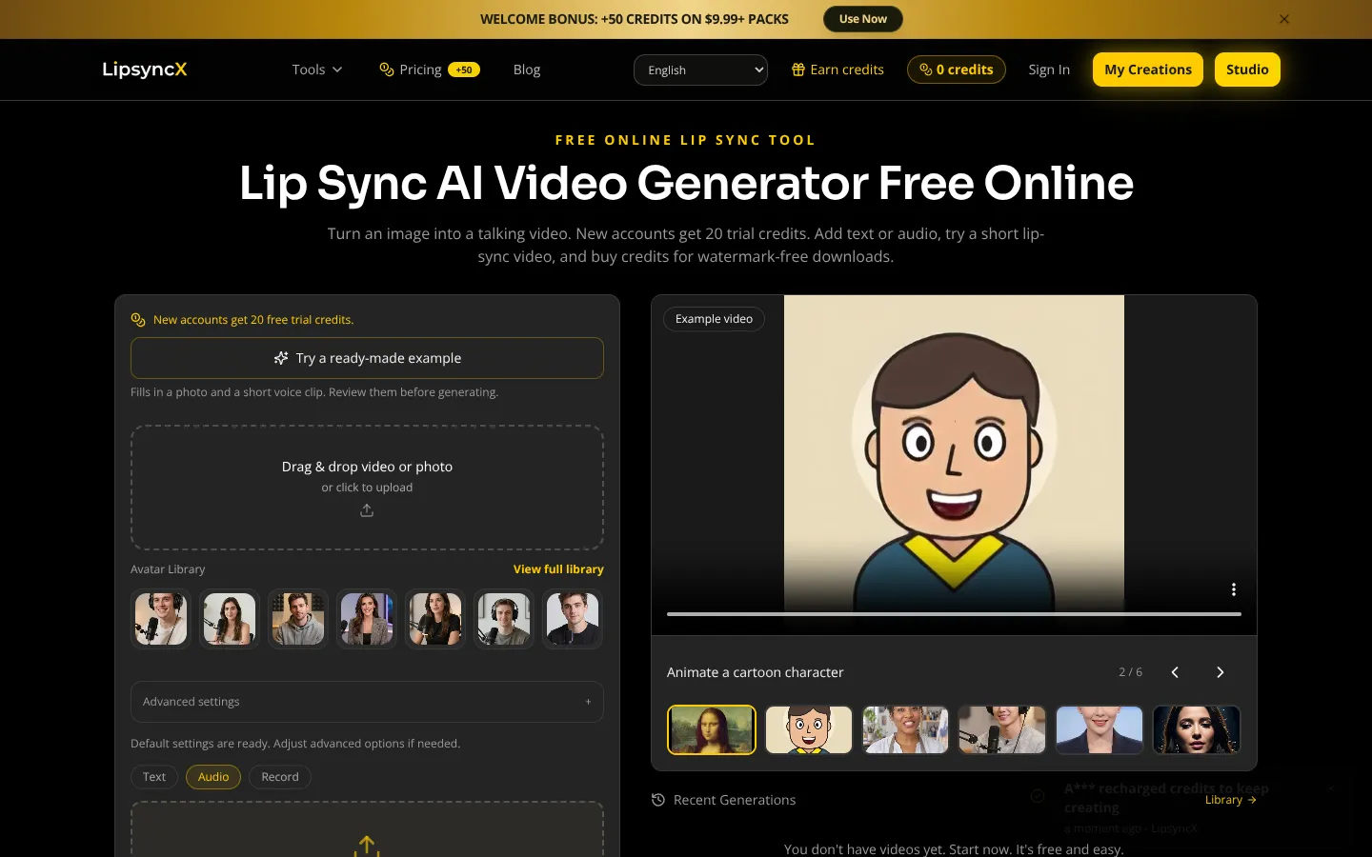Select the cartoon character example thumbnail
Viewport: 1372px width, 857px height.
tap(809, 729)
